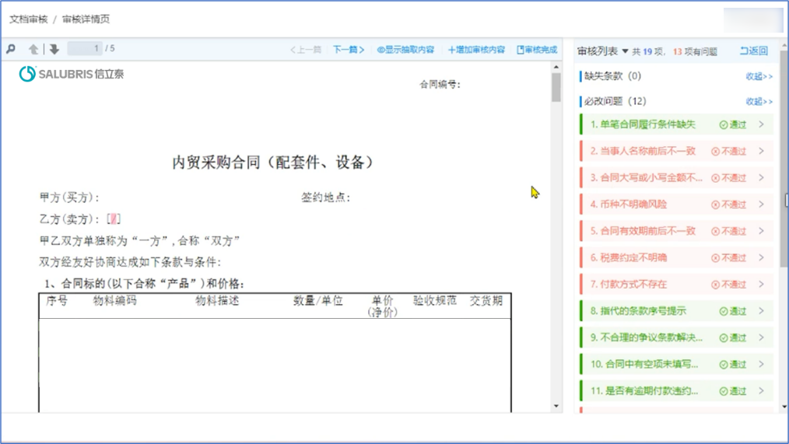
Task: Click the 甲方(买方) label
Action: pos(69,198)
